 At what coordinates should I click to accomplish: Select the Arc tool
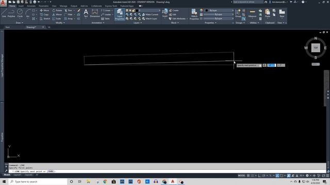pyautogui.click(x=27, y=13)
